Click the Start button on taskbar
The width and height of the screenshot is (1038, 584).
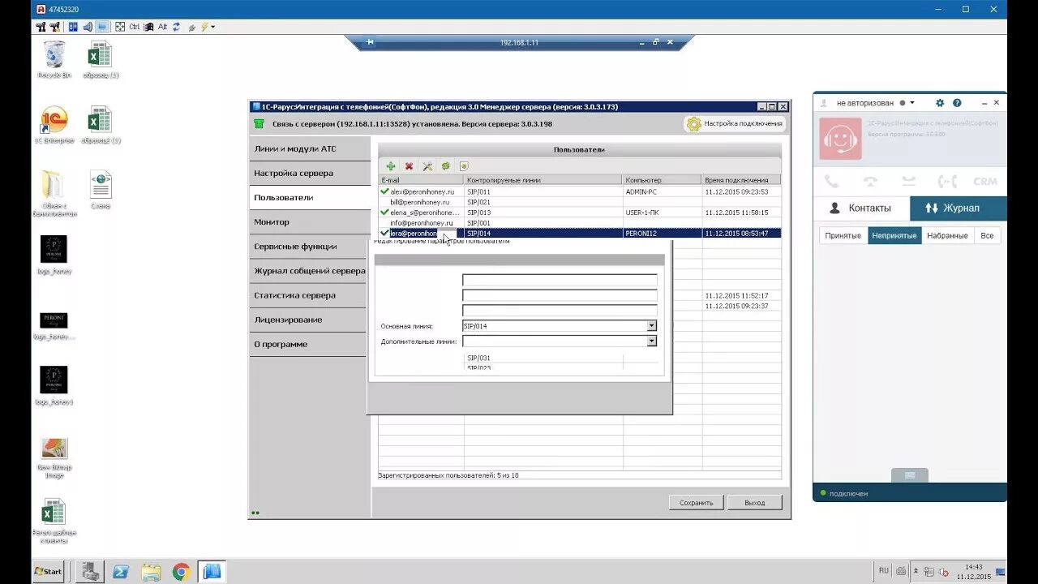point(49,572)
